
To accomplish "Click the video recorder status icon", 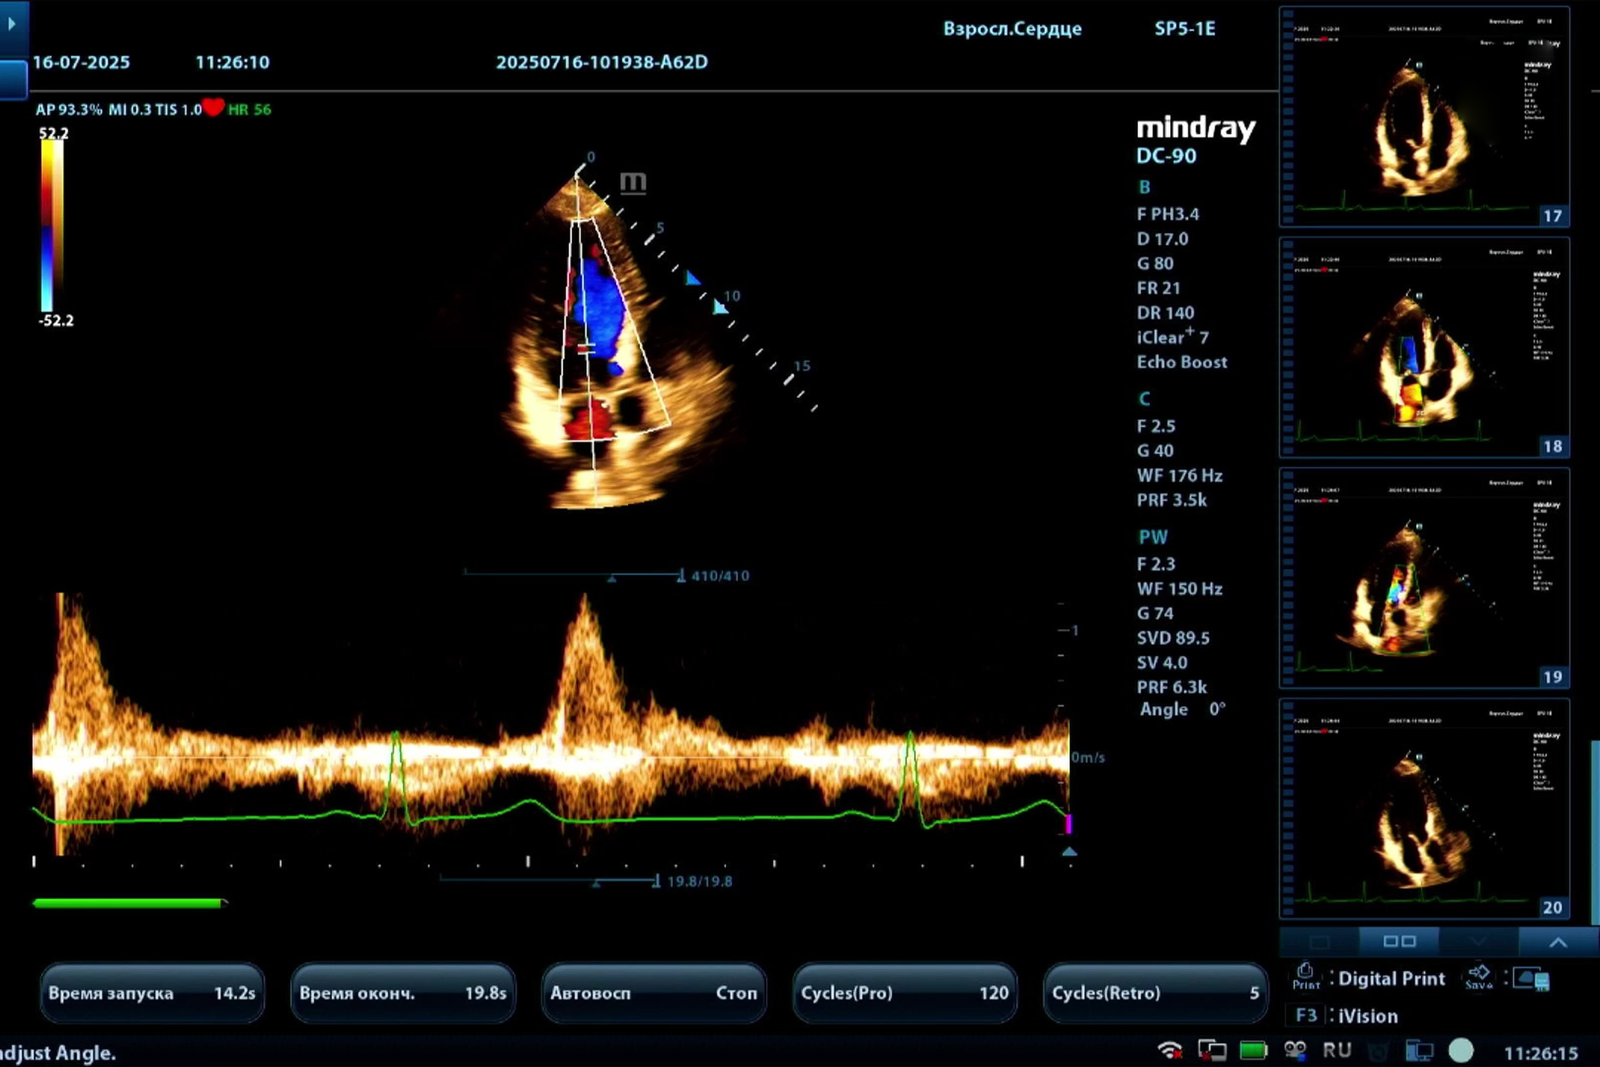I will pyautogui.click(x=1295, y=1051).
